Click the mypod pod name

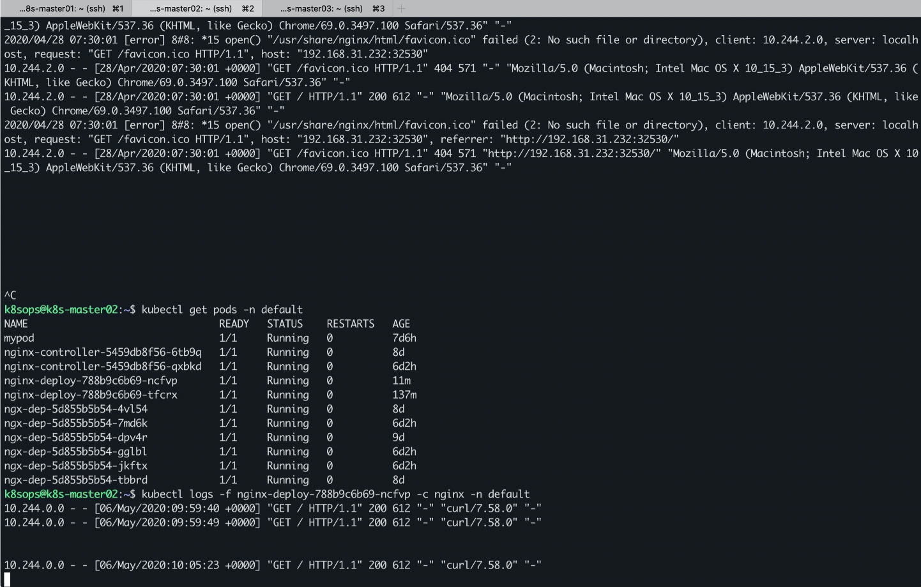19,338
